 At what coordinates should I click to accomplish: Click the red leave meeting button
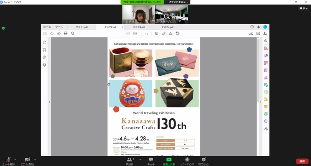point(302,161)
